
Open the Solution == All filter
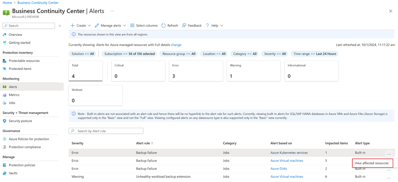82,54
